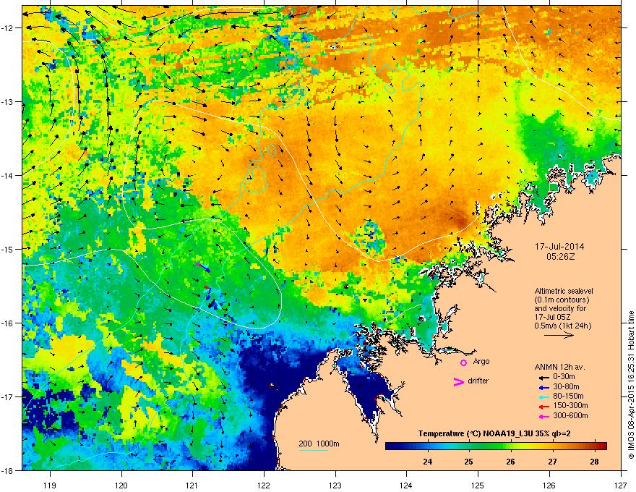The width and height of the screenshot is (636, 492).
Task: Click the 05:26Z time label
Action: click(x=560, y=257)
